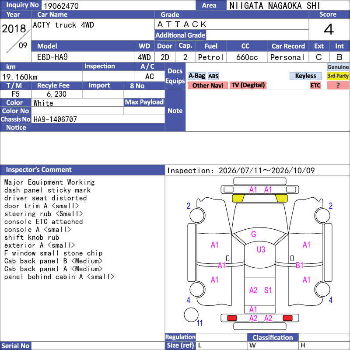The height and width of the screenshot is (350, 350).
Task: Click the yellow right headlight
Action: [281, 198]
